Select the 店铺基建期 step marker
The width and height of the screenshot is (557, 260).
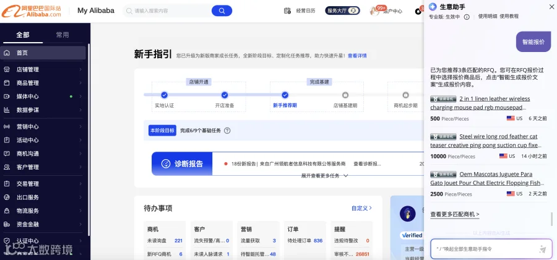(345, 95)
